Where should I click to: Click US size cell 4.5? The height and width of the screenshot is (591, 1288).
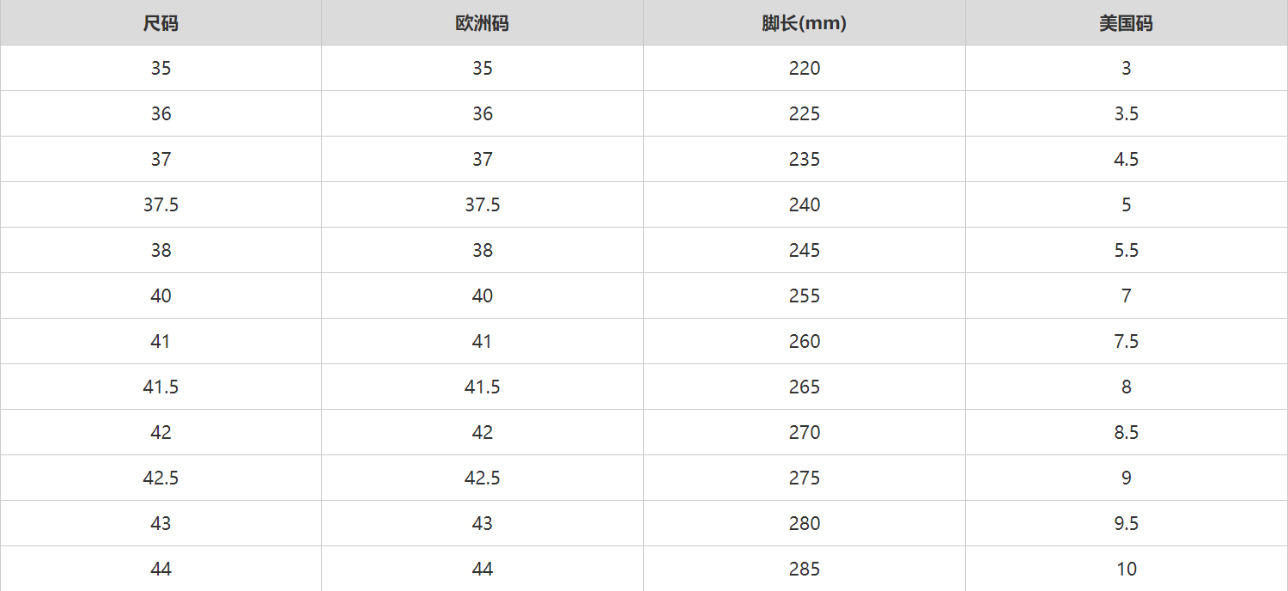tap(1126, 160)
